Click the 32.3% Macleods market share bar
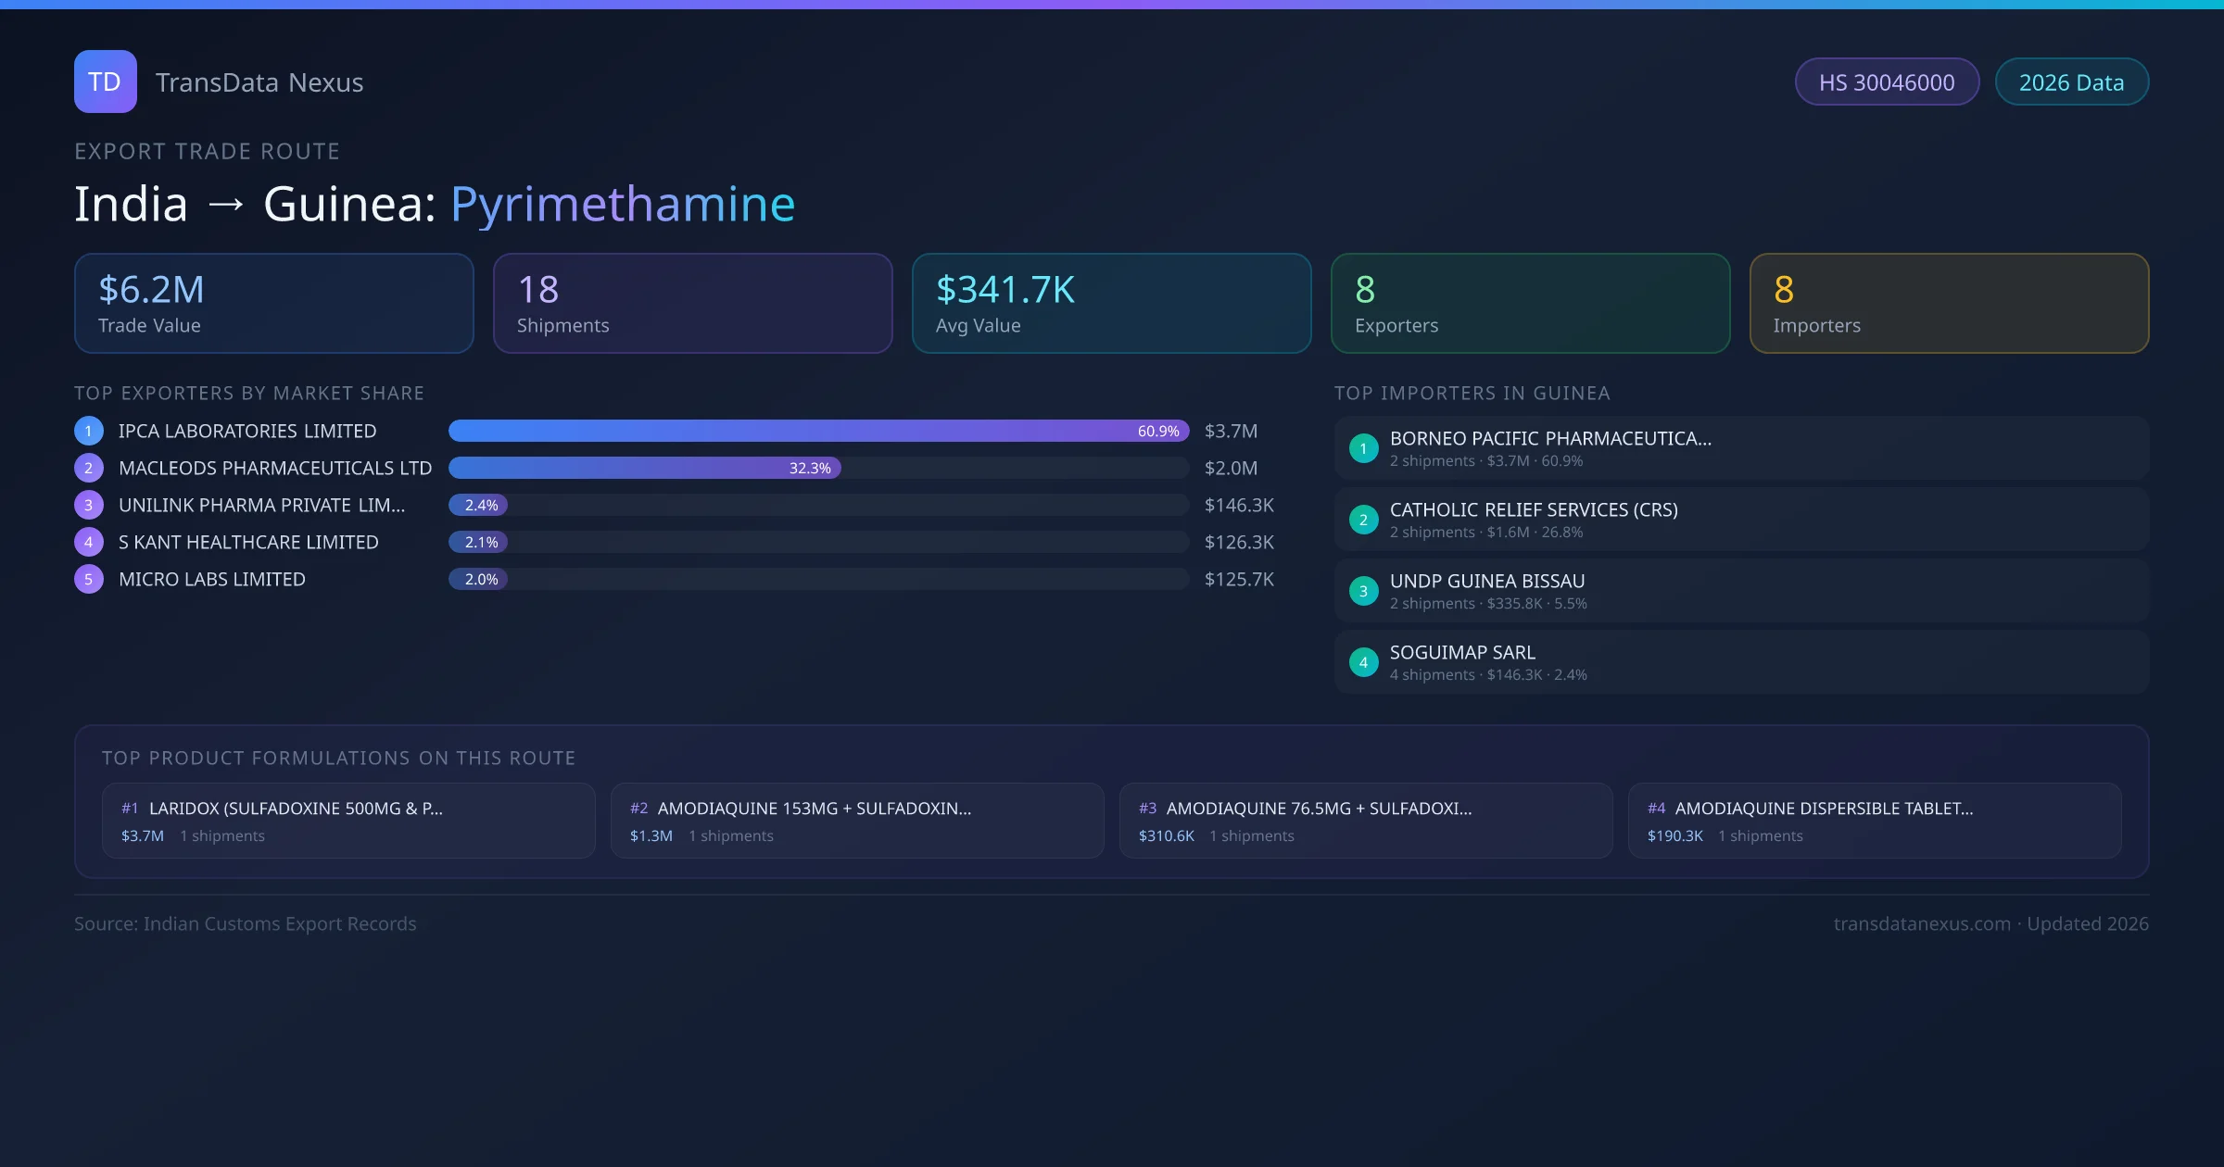The height and width of the screenshot is (1167, 2224). [644, 468]
